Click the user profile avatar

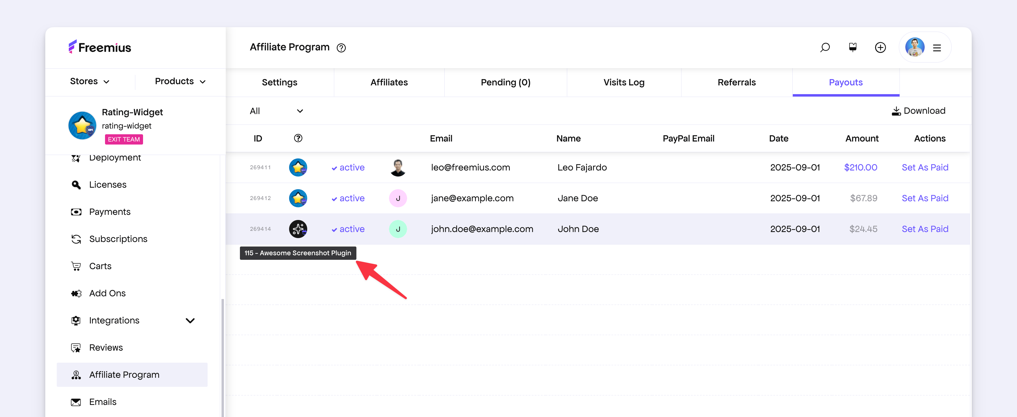coord(914,47)
